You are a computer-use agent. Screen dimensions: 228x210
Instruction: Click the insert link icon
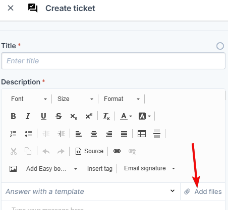click(x=117, y=151)
